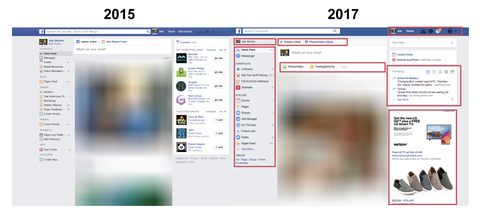The image size is (483, 216).
Task: Join the Fans of Philz group
Action: coord(219,120)
